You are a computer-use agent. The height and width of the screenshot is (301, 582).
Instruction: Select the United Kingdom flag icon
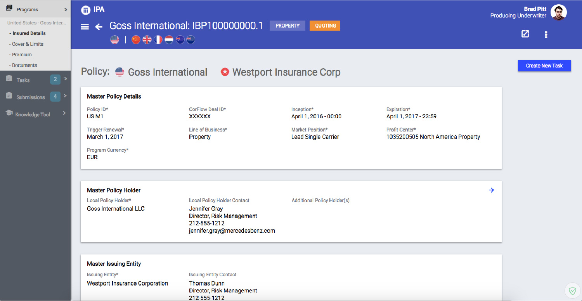pos(147,40)
